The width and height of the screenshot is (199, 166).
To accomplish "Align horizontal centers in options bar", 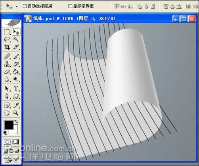I will pos(146,6).
